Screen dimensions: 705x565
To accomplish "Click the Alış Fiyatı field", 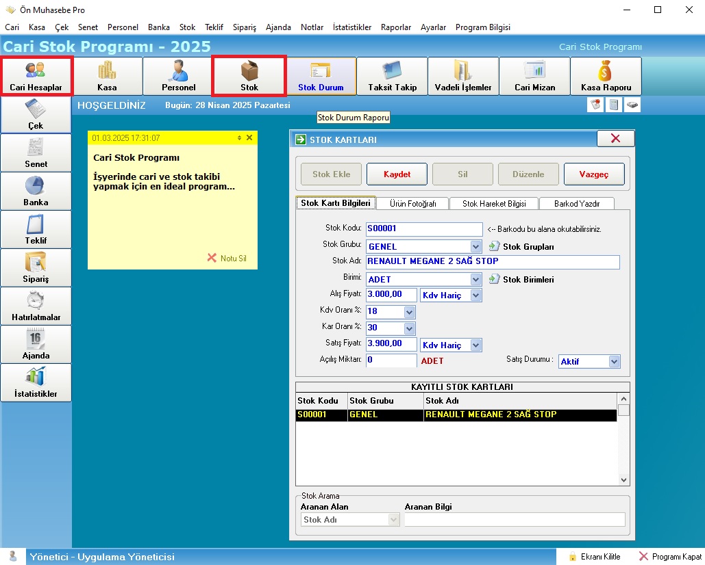I will coord(391,295).
